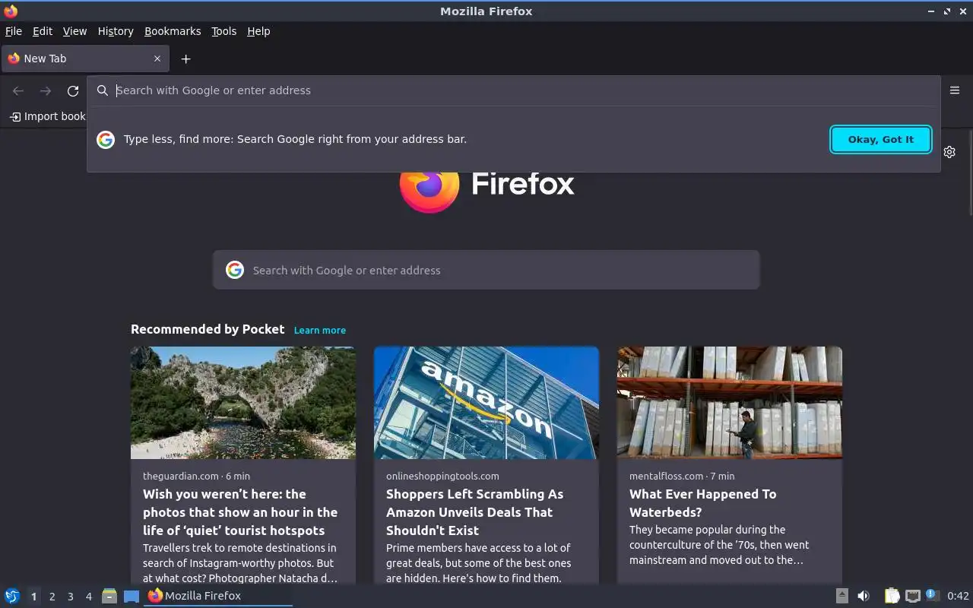Switch to workspace 4
This screenshot has height=608, width=973.
(88, 597)
